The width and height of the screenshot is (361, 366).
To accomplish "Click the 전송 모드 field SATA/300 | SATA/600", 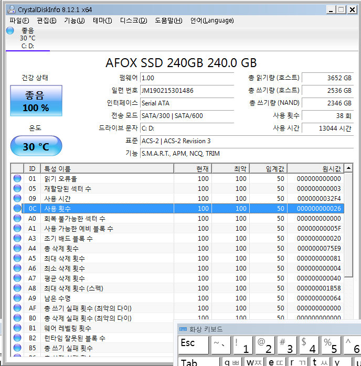I will point(187,115).
